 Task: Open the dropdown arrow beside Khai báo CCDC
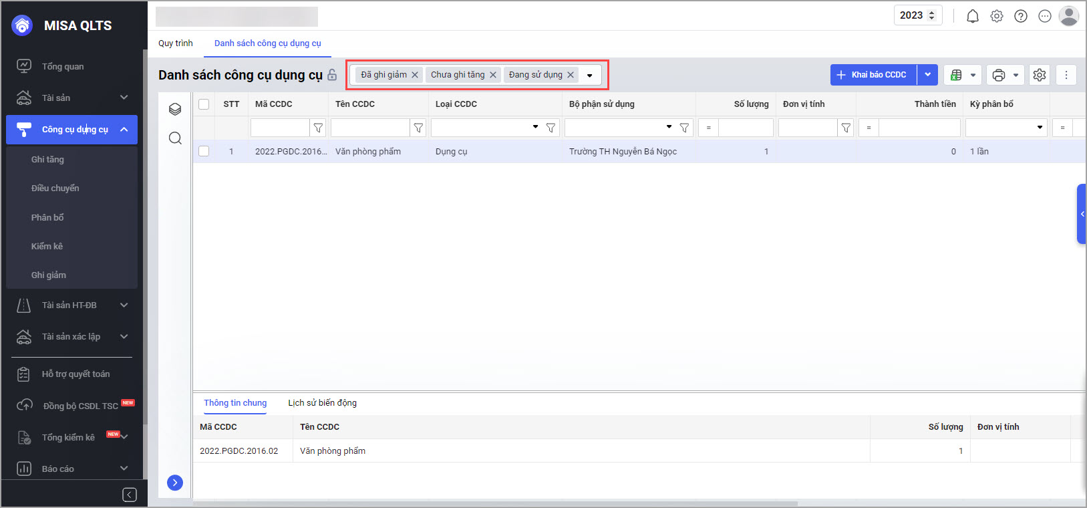[x=927, y=75]
